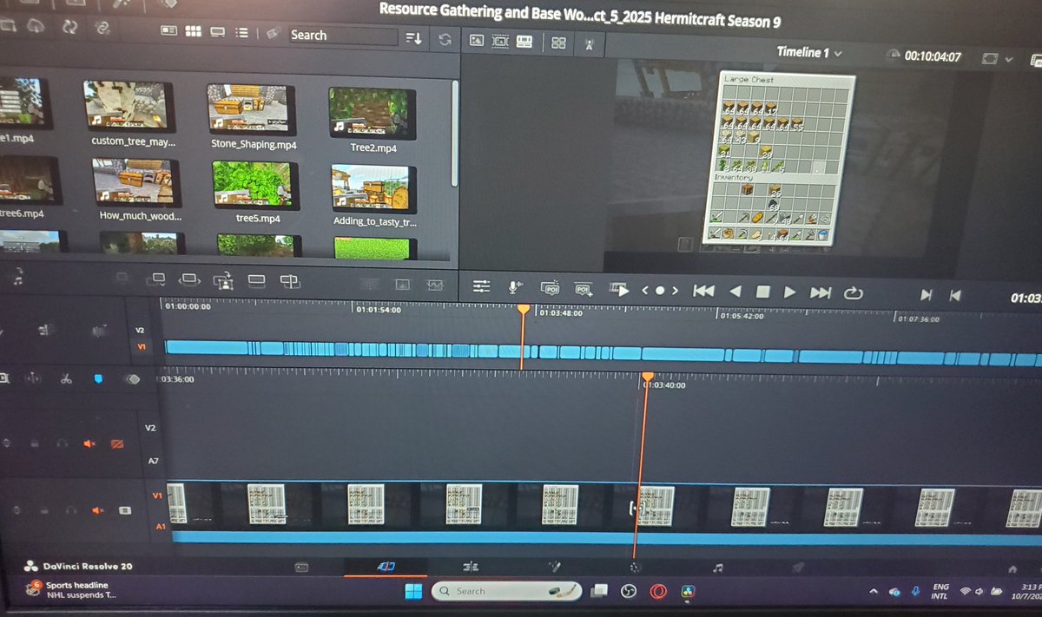Click the sync bin refresh icon

(445, 39)
